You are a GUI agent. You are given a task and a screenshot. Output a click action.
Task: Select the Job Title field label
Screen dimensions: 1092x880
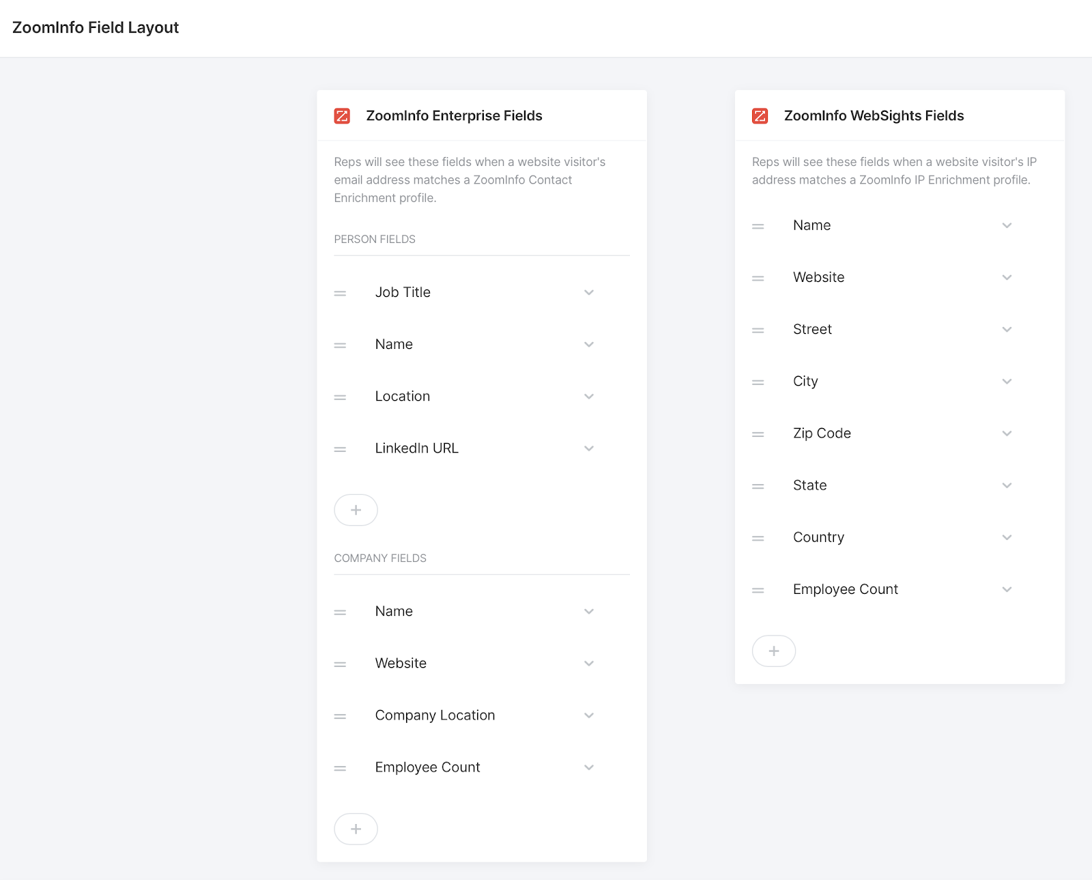coord(403,292)
